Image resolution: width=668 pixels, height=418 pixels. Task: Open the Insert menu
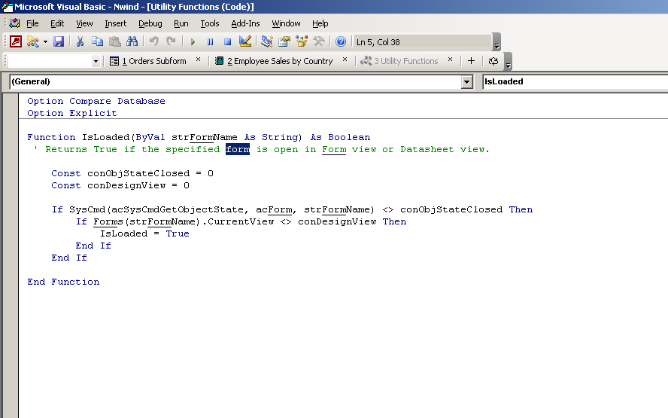(x=115, y=23)
